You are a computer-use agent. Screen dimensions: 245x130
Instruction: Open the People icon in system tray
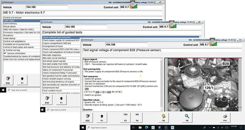pyautogui.click(x=205, y=128)
